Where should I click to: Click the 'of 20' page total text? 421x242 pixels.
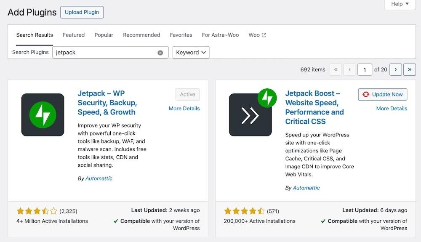381,69
